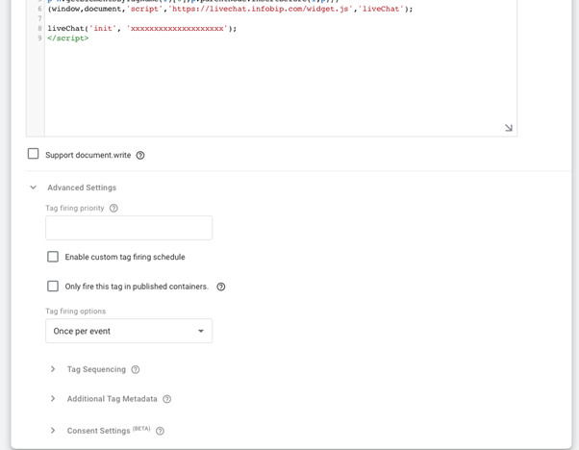
Task: Click the closing script tag line
Action: 68,38
